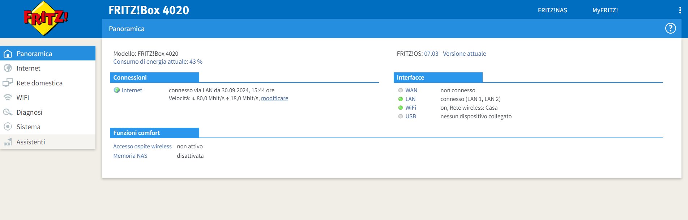688x220 pixels.
Task: Click the modificare speed link
Action: [x=274, y=98]
